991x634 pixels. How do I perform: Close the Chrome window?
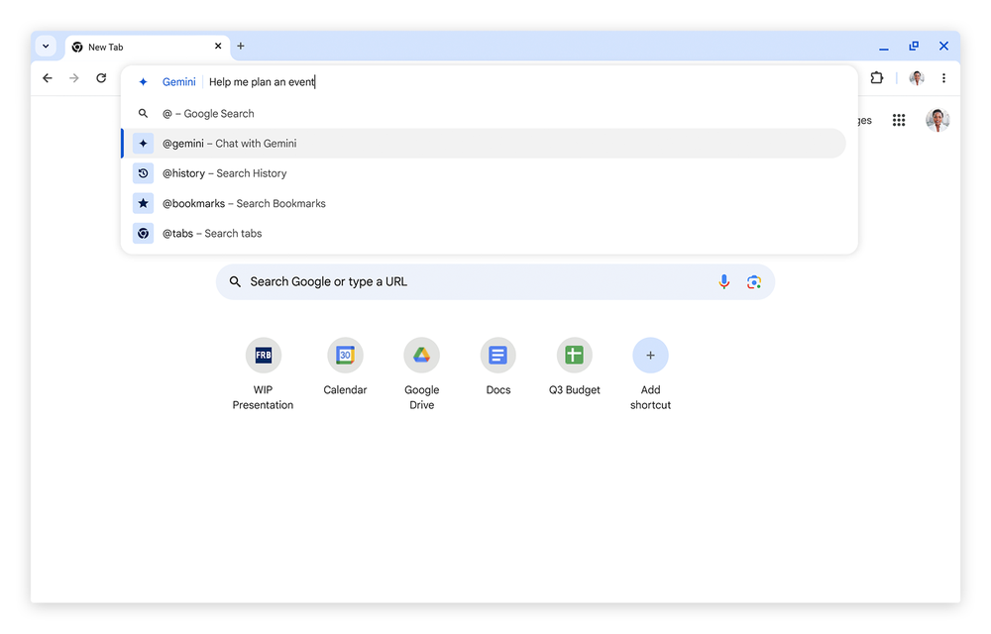tap(943, 47)
